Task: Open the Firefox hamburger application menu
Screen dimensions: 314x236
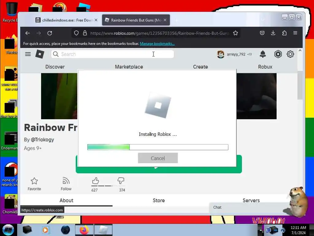Action: click(295, 33)
